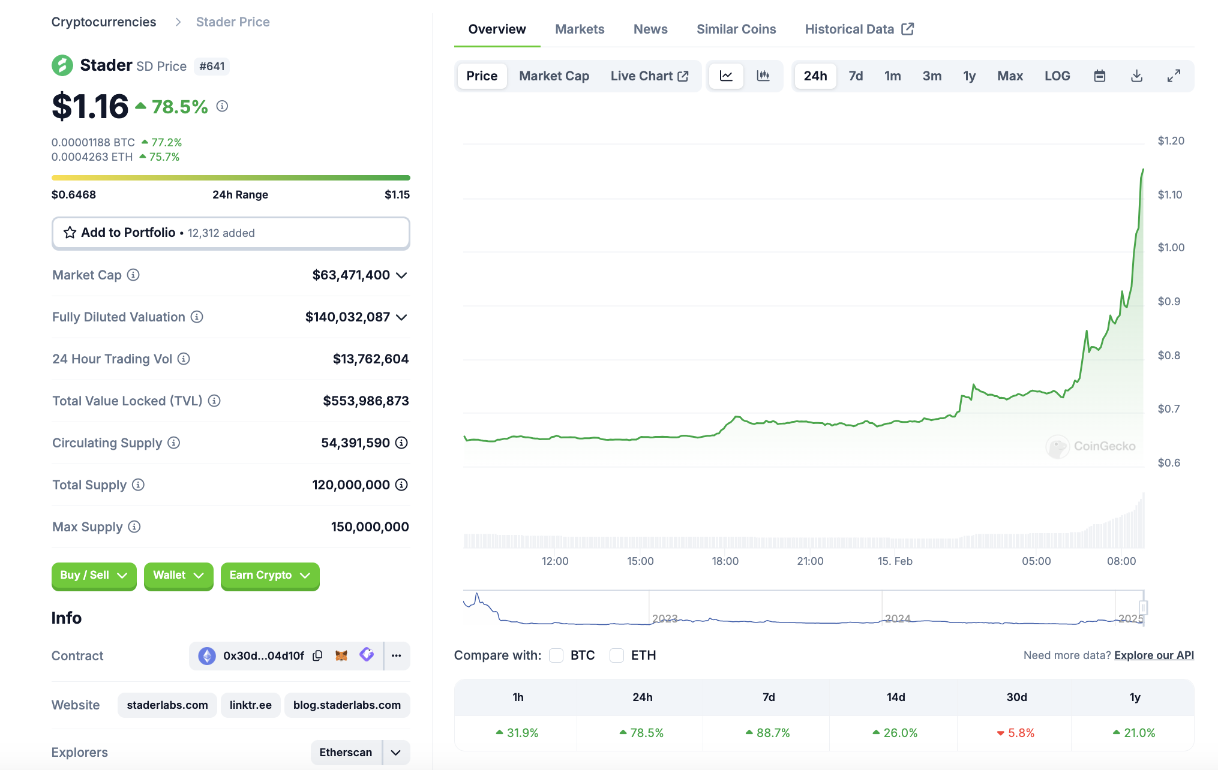Select the line chart view icon
This screenshot has height=770, width=1218.
coord(726,76)
